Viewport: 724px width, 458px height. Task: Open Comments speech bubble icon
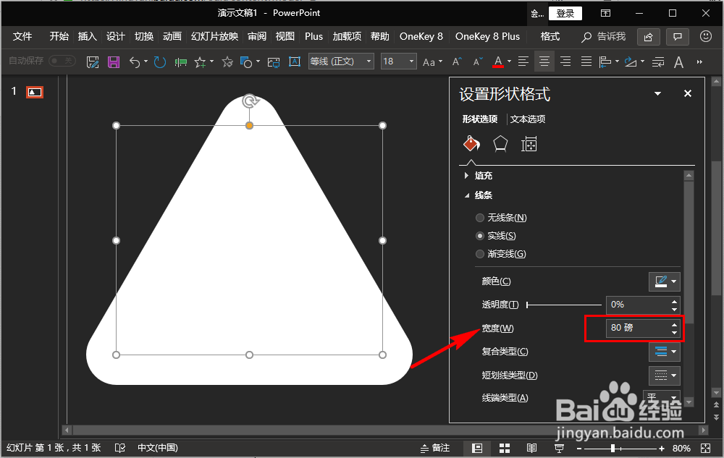click(678, 37)
